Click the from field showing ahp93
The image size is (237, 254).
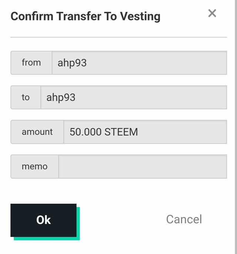point(139,63)
